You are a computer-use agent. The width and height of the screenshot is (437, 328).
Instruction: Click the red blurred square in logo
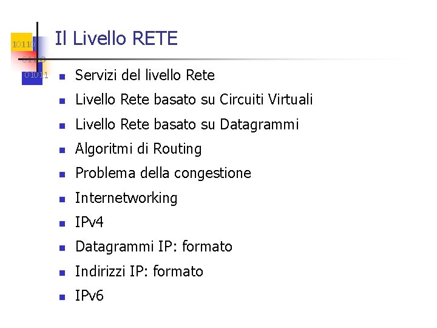tap(24, 60)
